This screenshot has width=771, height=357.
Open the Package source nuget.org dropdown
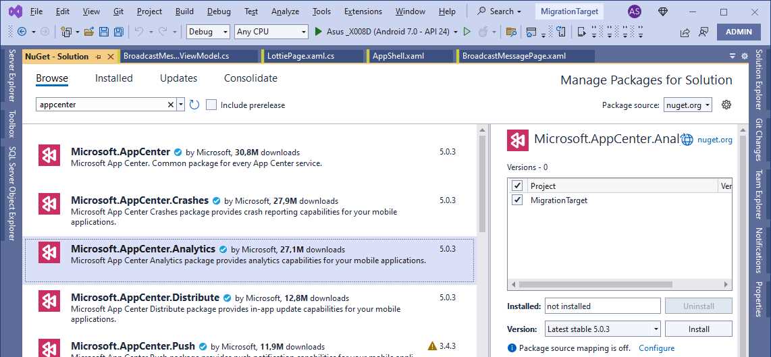(x=688, y=105)
